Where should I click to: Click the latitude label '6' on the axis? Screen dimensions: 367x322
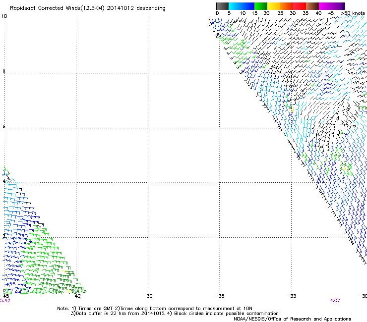pyautogui.click(x=4, y=126)
